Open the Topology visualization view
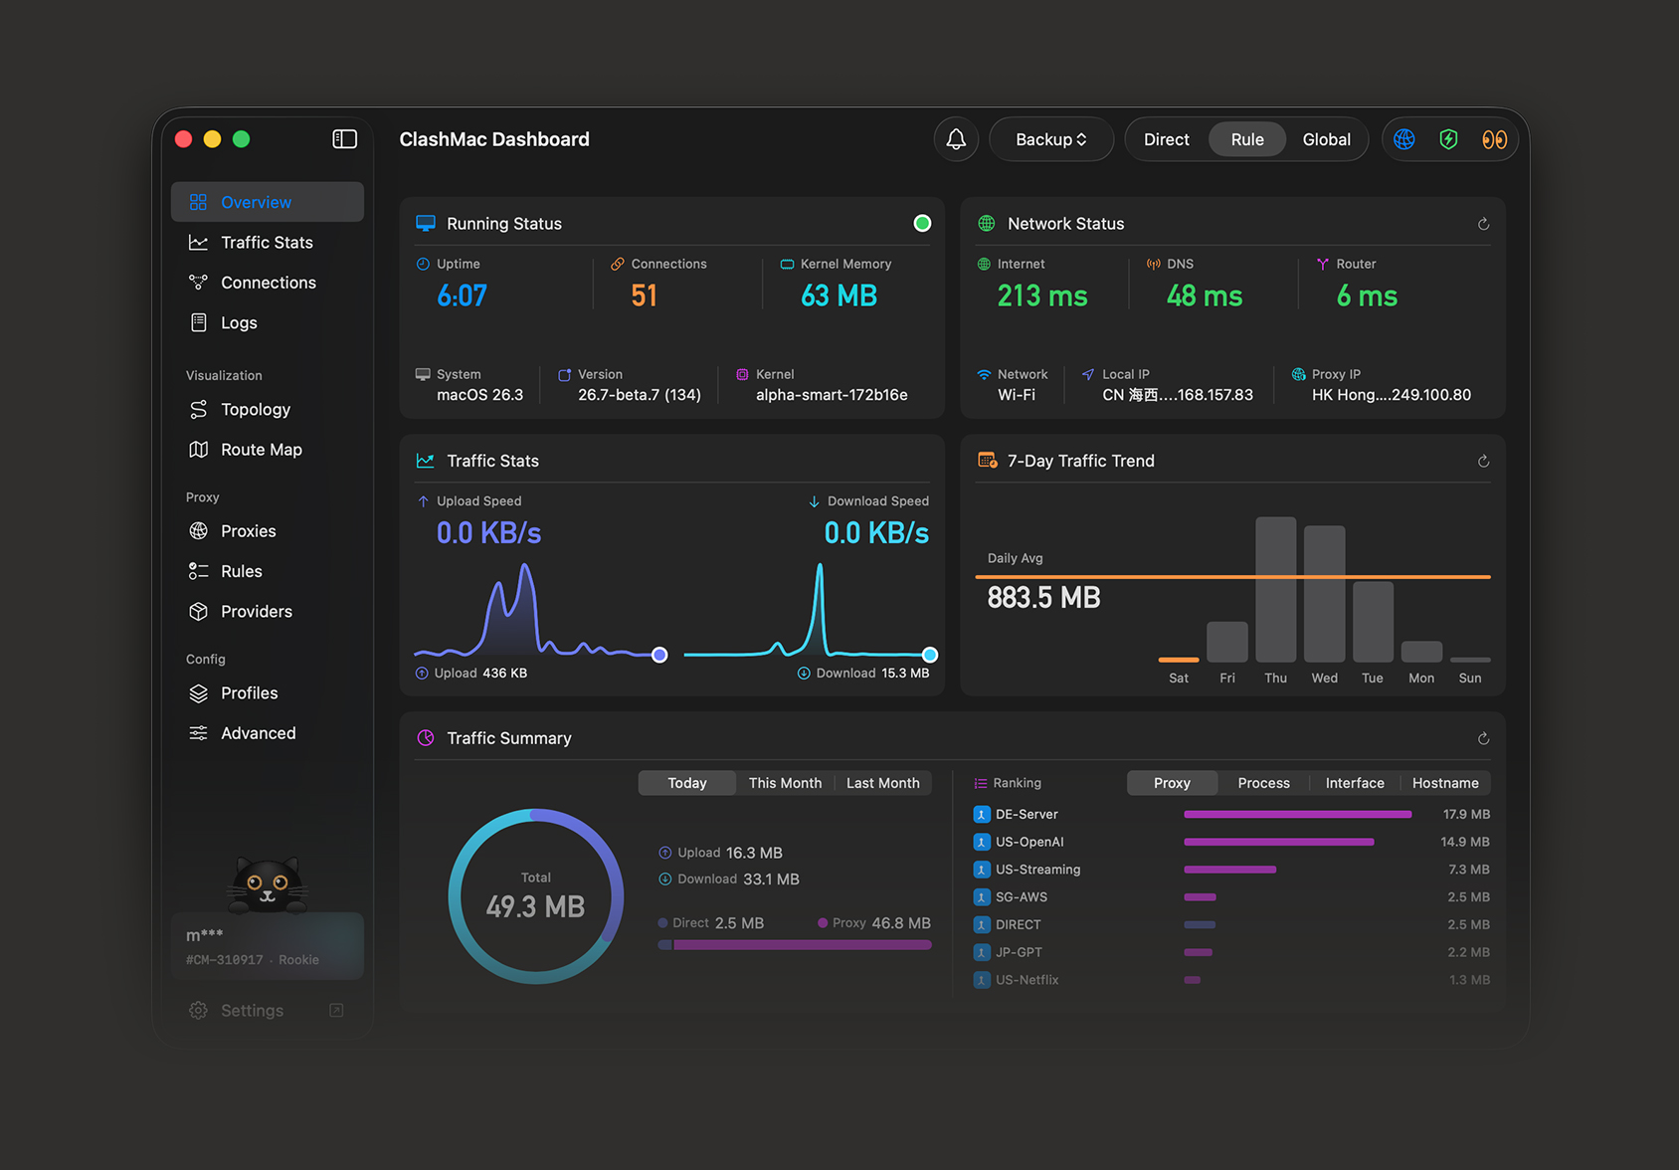This screenshot has height=1170, width=1679. pos(255,409)
